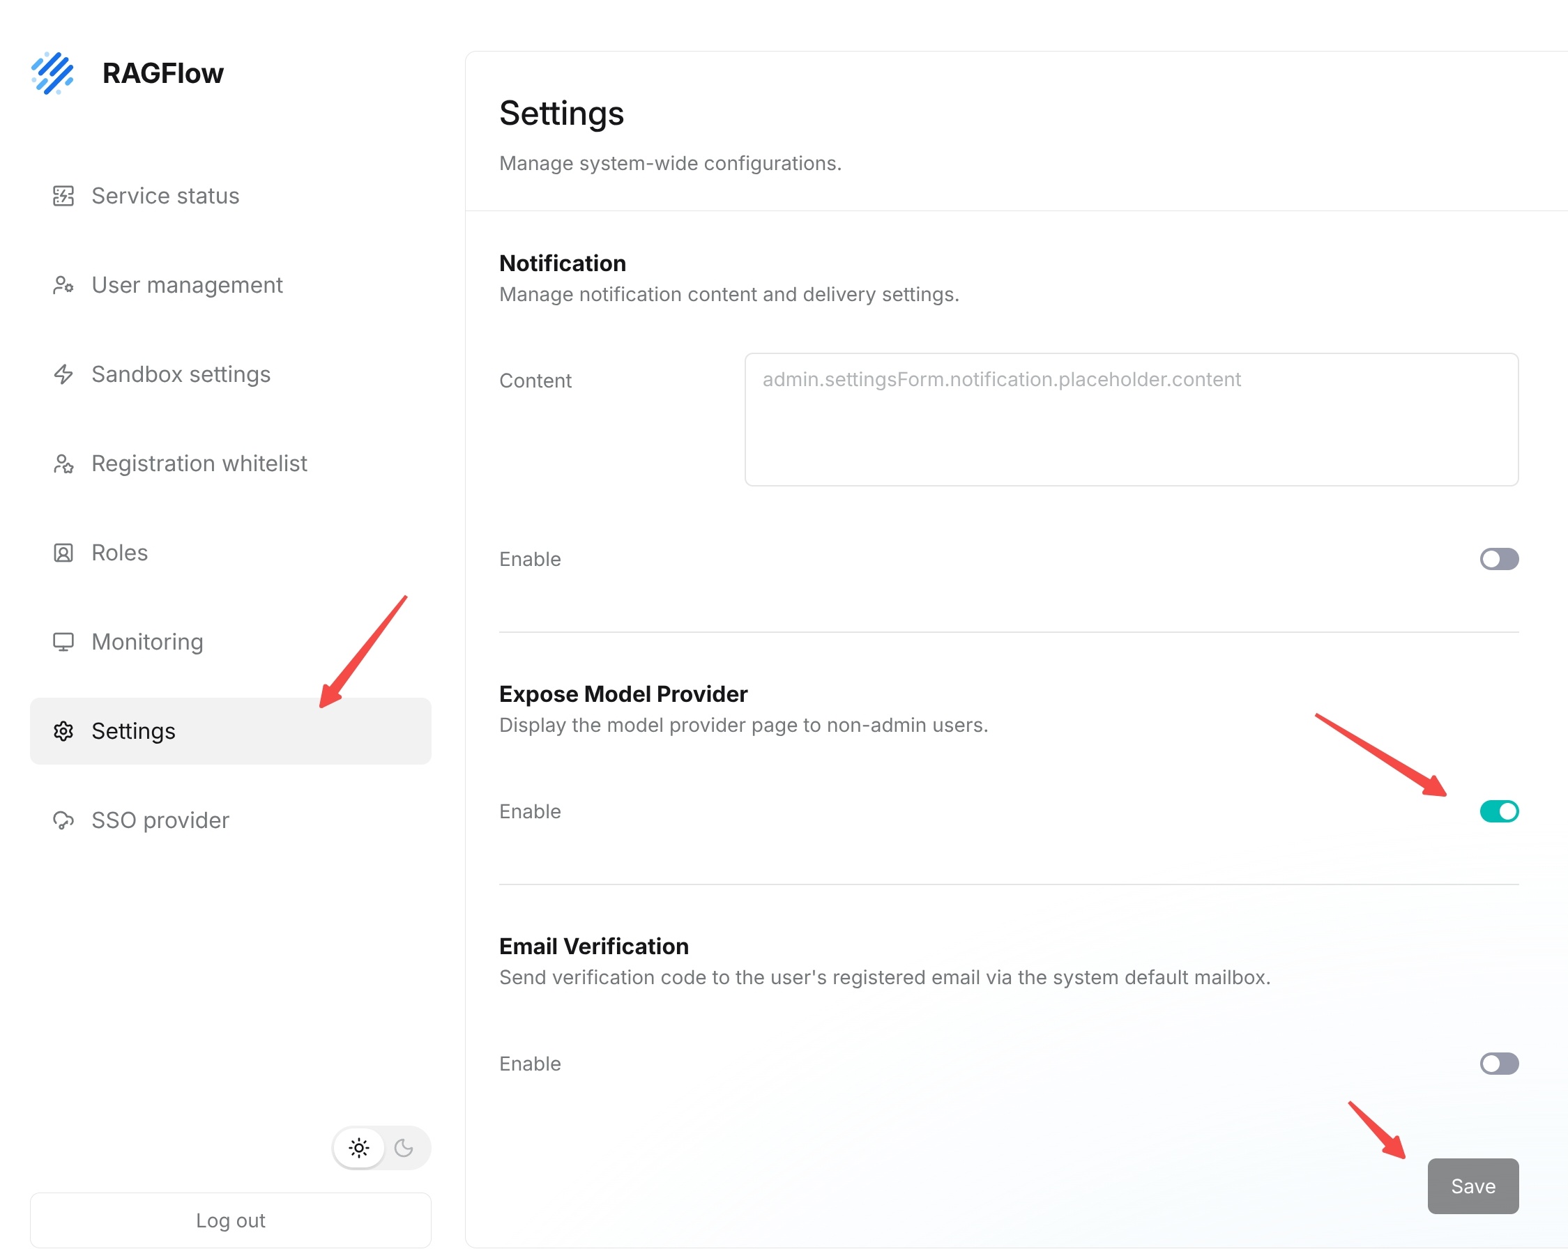
Task: Click the Roles icon
Action: tap(63, 553)
